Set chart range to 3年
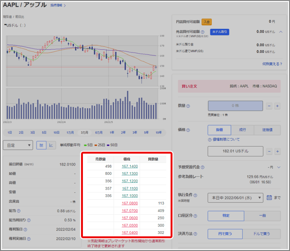Image resolution: width=290 pixels, height=251 pixels. (x=135, y=132)
